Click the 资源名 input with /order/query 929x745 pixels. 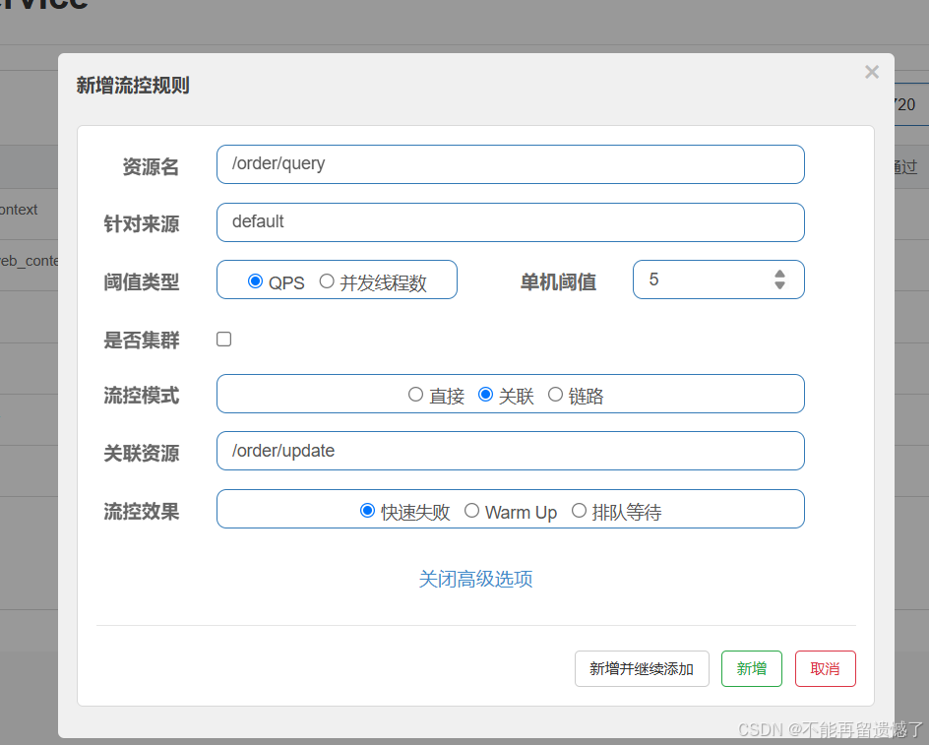[510, 164]
